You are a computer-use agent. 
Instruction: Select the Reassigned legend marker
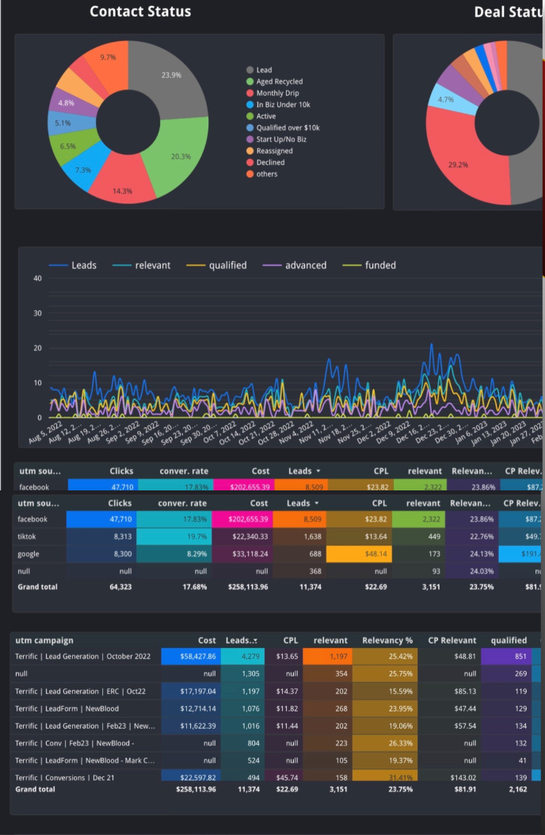click(x=250, y=151)
